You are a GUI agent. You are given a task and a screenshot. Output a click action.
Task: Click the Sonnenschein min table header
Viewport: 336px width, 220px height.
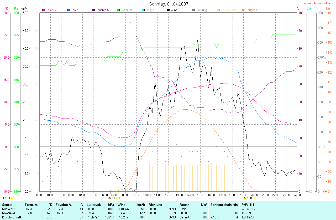coord(224,204)
